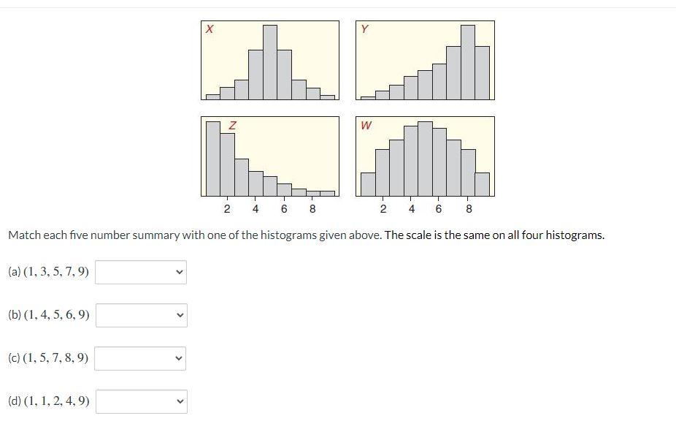Click the red Y label on the left-skewed histogram
676x440 pixels.
[x=364, y=29]
